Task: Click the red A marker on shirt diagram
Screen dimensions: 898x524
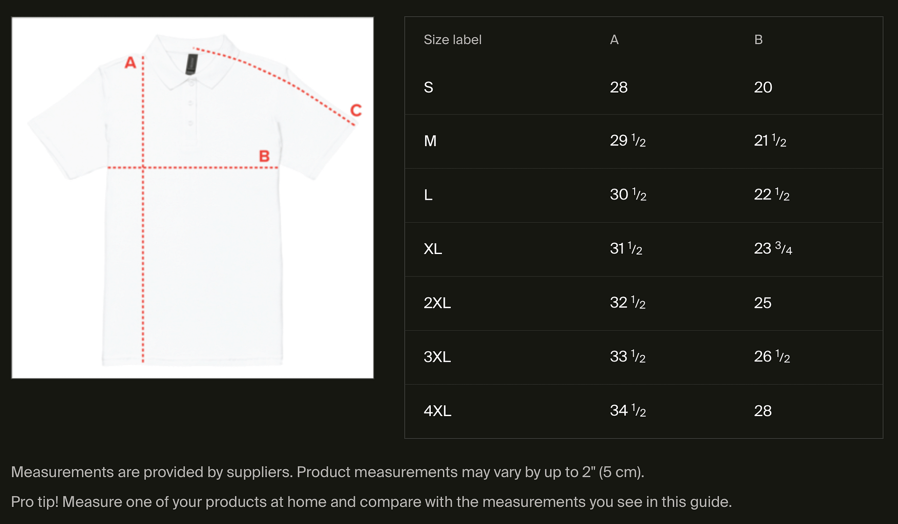Action: coord(130,63)
